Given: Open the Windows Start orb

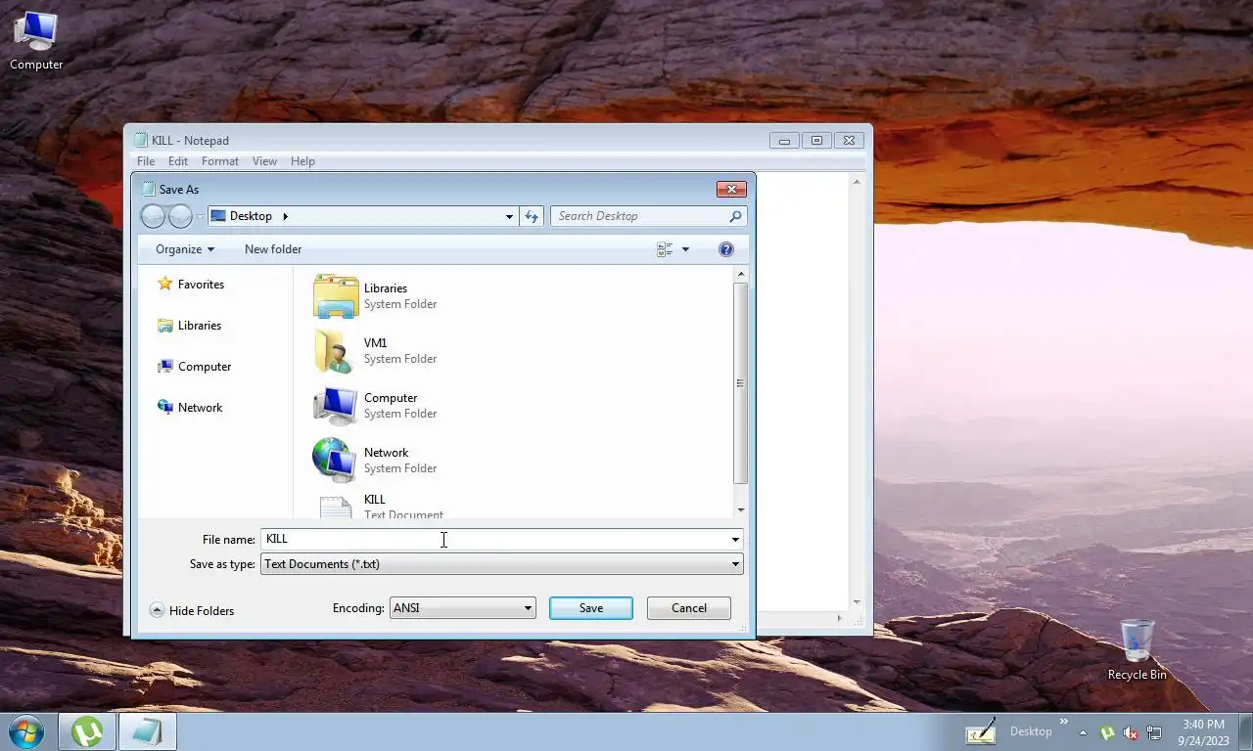Looking at the screenshot, I should coord(26,731).
